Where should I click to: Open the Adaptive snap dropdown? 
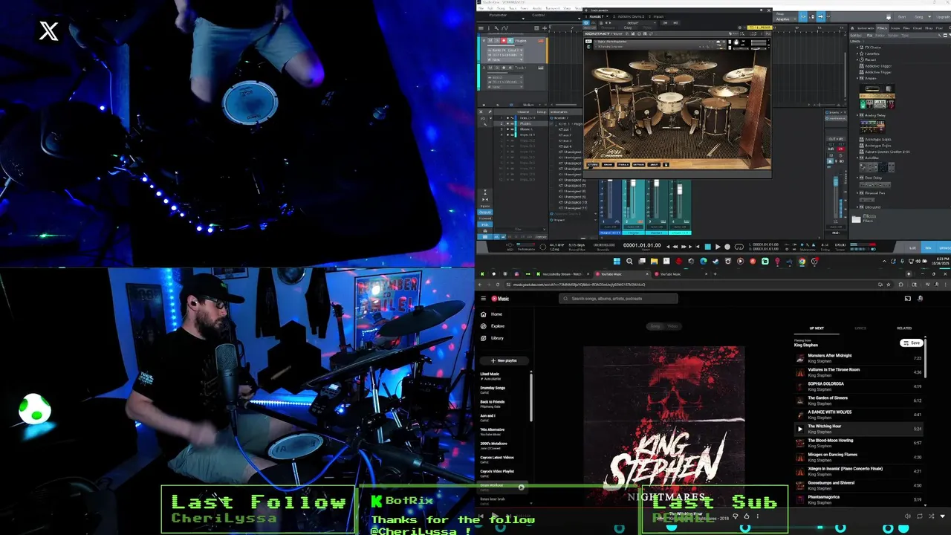pyautogui.click(x=785, y=19)
